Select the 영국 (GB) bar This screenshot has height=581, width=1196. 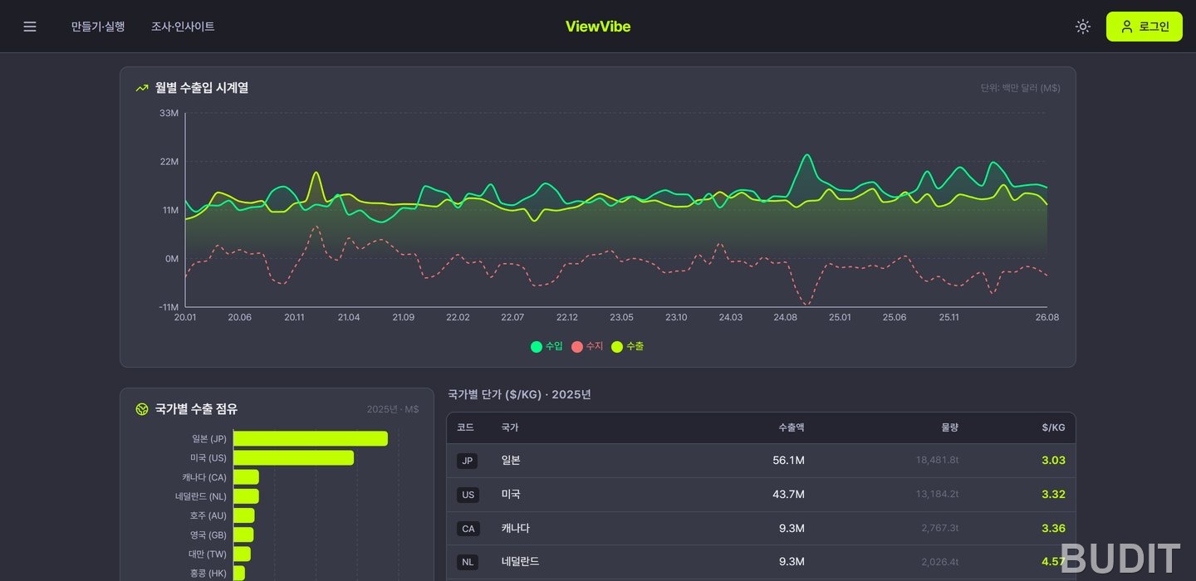click(x=243, y=535)
